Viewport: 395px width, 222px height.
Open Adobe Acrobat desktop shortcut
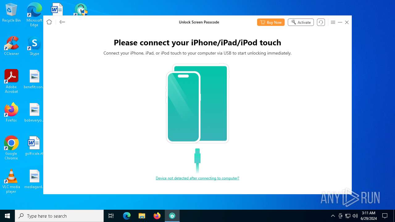(x=11, y=81)
